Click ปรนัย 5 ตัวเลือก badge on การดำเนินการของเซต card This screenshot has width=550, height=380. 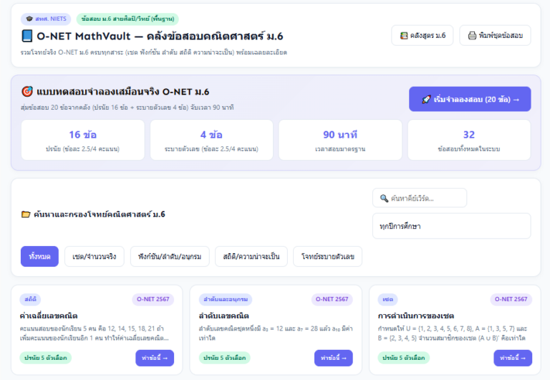coord(404,358)
